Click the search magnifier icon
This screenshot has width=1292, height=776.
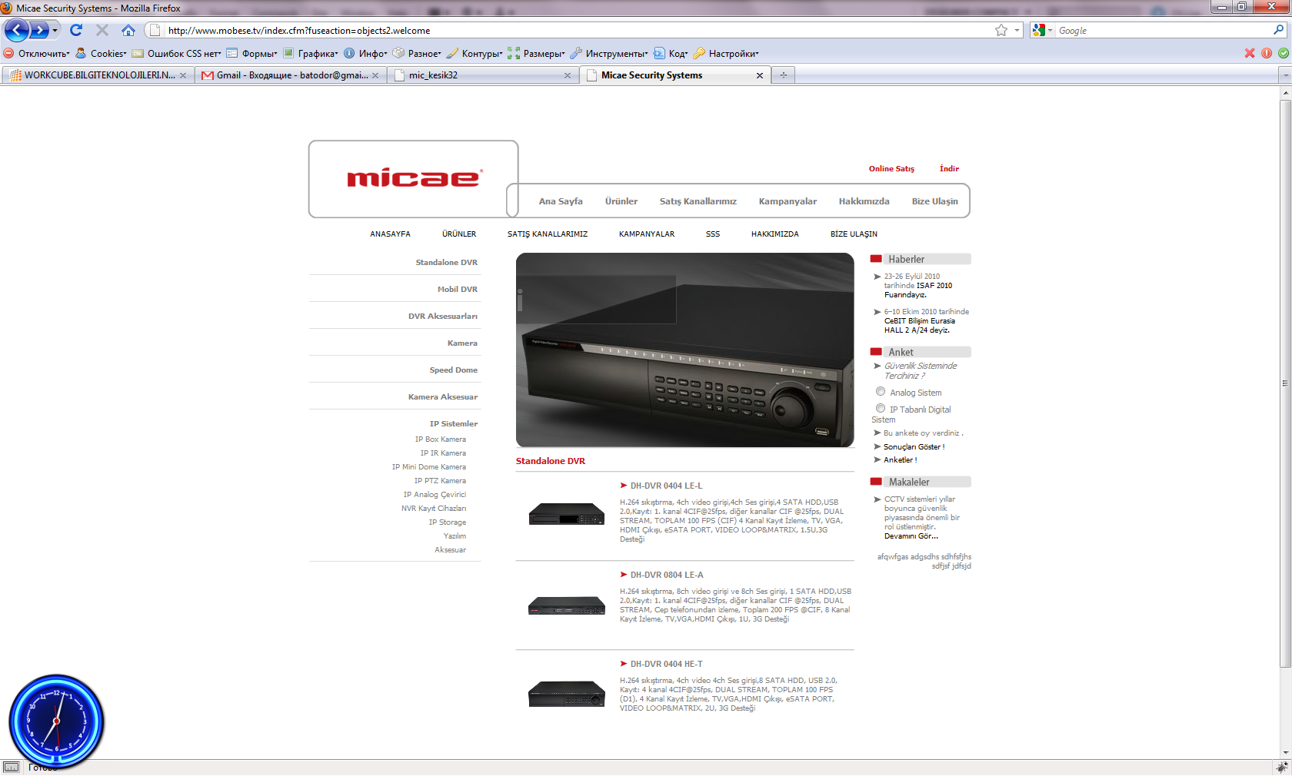[1278, 30]
